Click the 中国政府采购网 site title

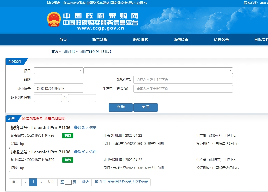click(101, 16)
